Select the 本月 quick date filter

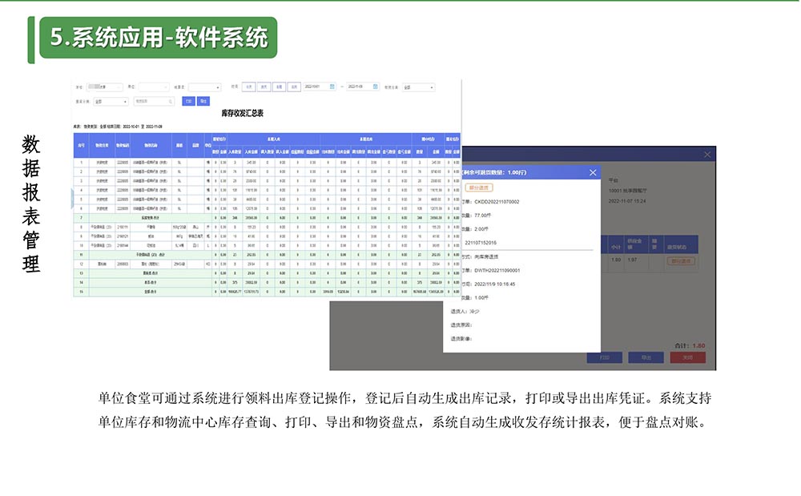click(294, 87)
